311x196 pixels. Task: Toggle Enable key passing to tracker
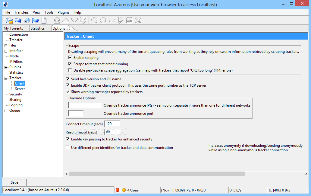68,139
